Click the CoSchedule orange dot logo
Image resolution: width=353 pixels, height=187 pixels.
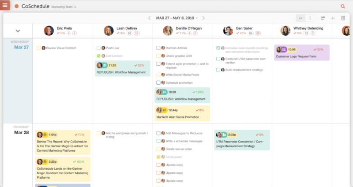(16, 6)
